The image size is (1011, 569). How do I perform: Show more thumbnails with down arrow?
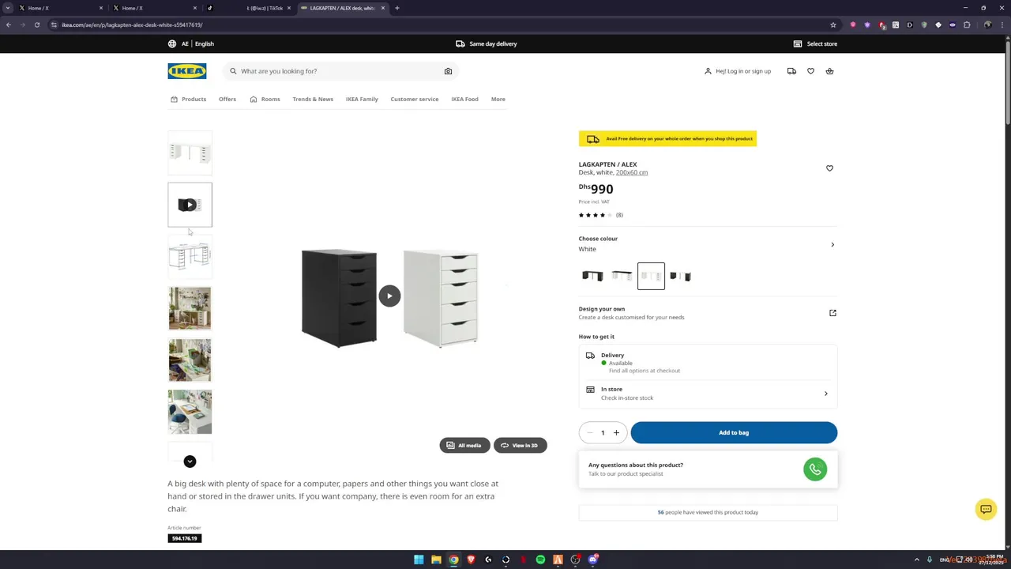click(x=190, y=462)
